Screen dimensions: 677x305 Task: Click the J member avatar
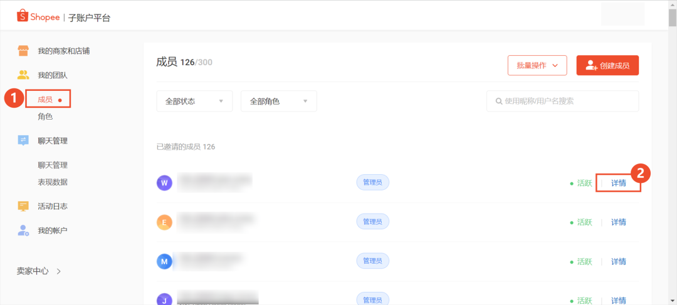point(164,299)
